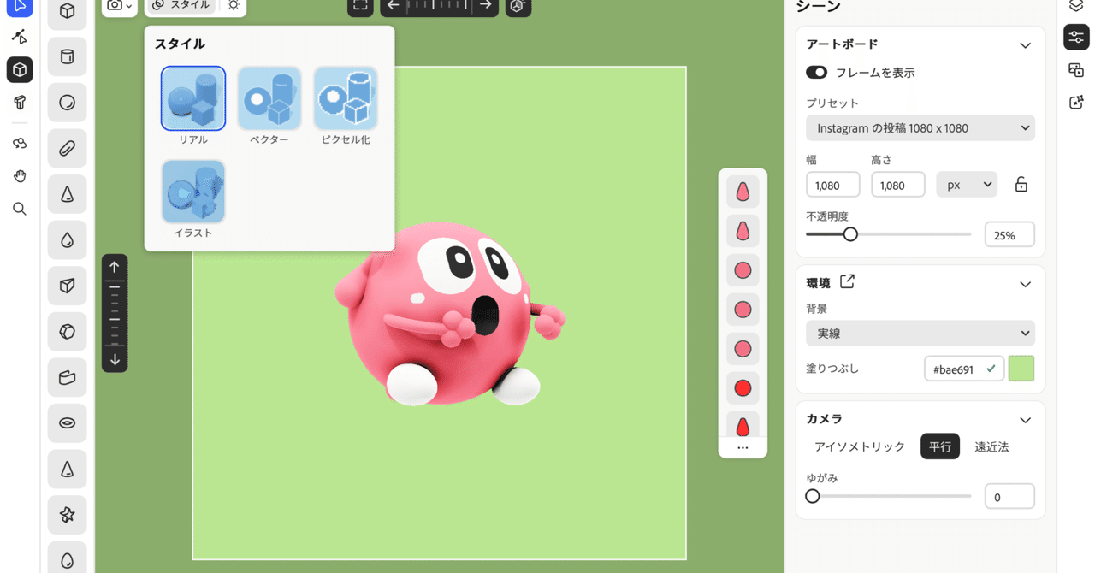The height and width of the screenshot is (573, 1095).
Task: Select 平行 camera mode
Action: click(940, 446)
